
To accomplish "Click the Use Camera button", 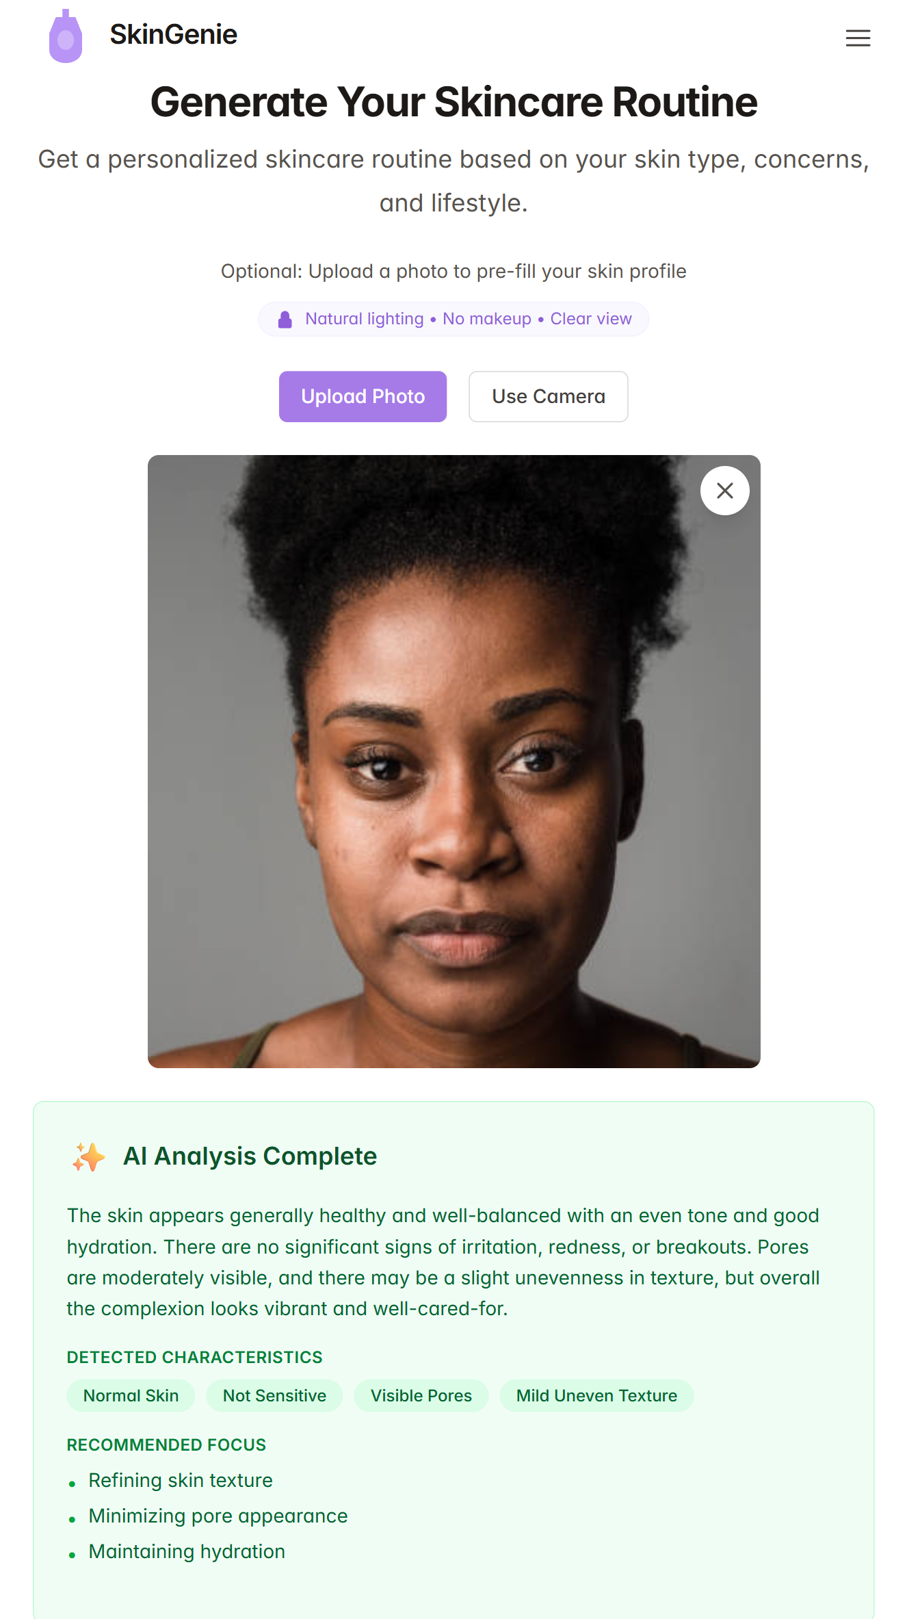I will 548,396.
